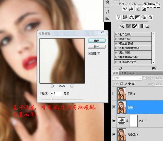This screenshot has width=163, height=141.
Task: Expand the 曲线 预设 presets
Action: click(x=116, y=39)
